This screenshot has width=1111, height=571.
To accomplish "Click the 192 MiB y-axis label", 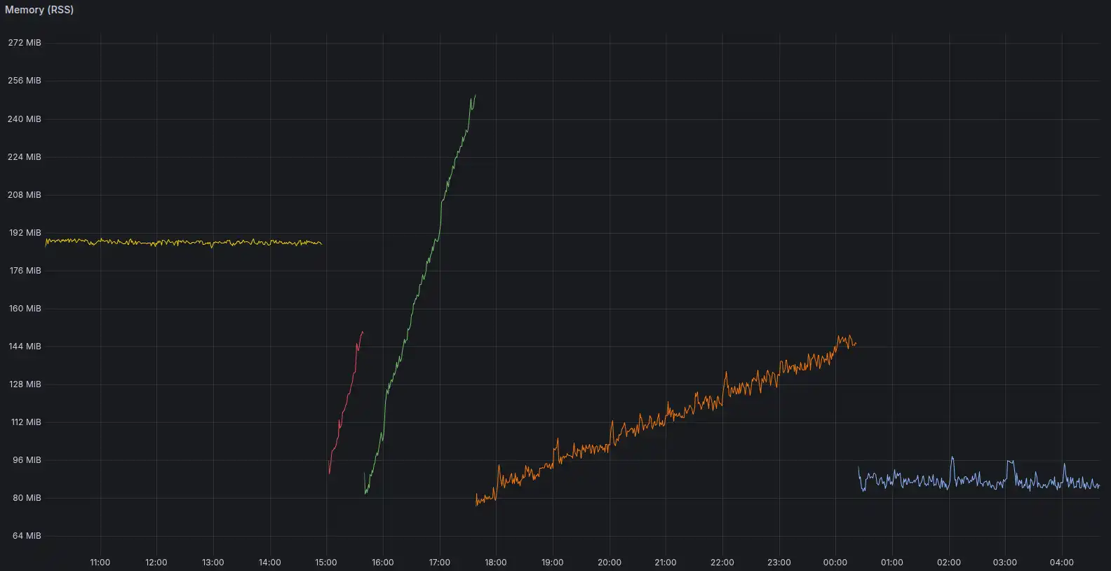I will click(25, 233).
